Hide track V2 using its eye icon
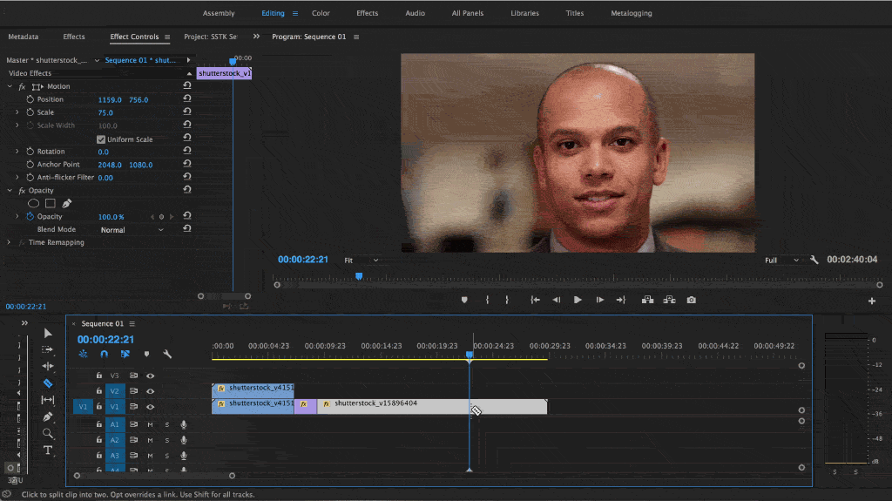 point(150,391)
